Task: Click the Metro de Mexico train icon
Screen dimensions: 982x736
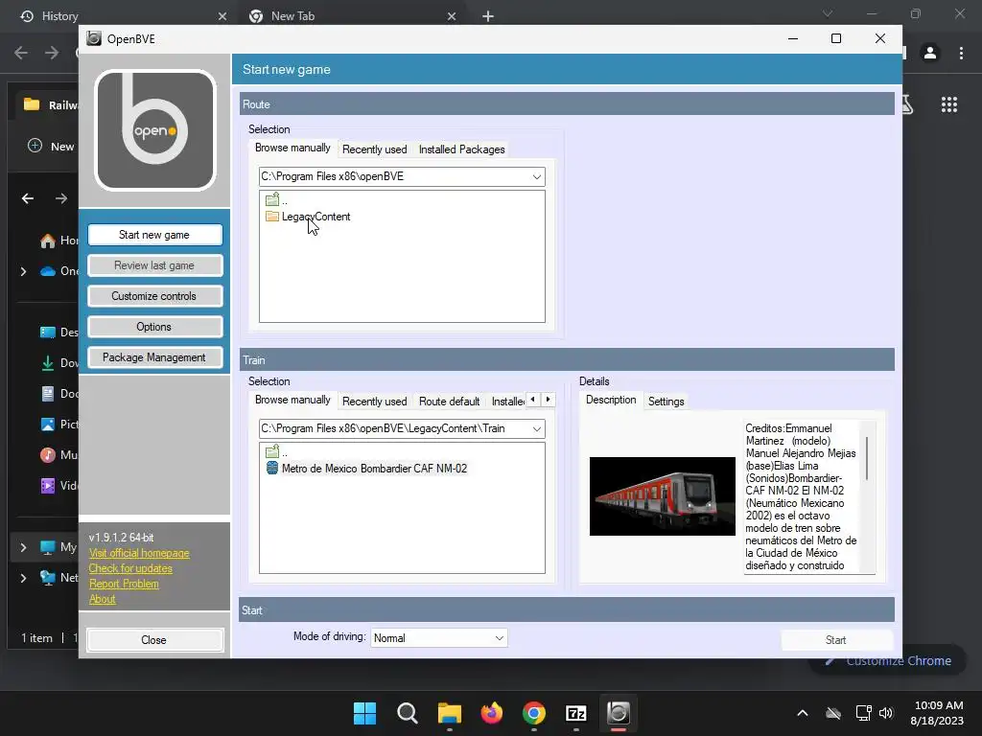Action: 271,468
